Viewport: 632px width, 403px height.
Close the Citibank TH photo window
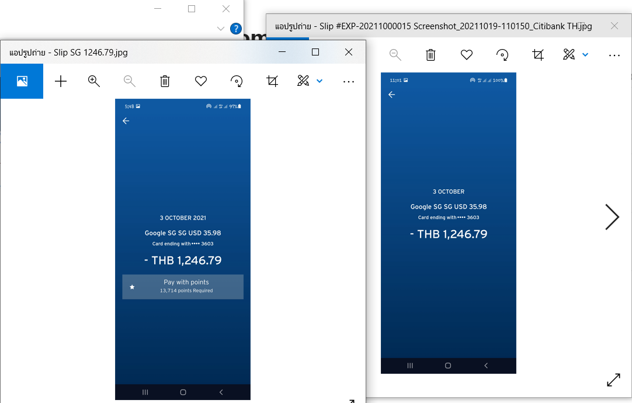click(614, 26)
